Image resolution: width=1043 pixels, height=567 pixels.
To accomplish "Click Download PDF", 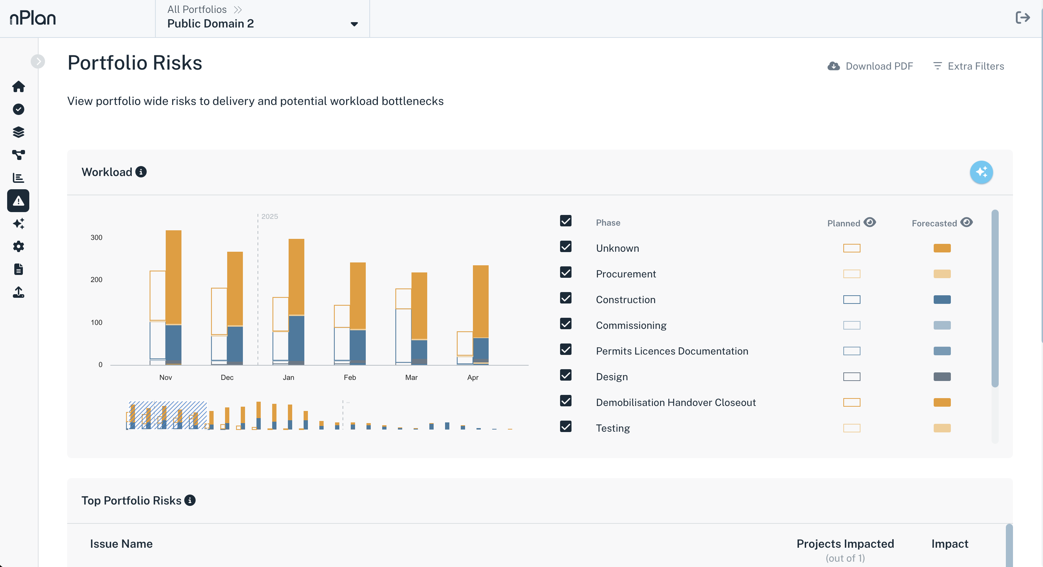I will (x=870, y=66).
